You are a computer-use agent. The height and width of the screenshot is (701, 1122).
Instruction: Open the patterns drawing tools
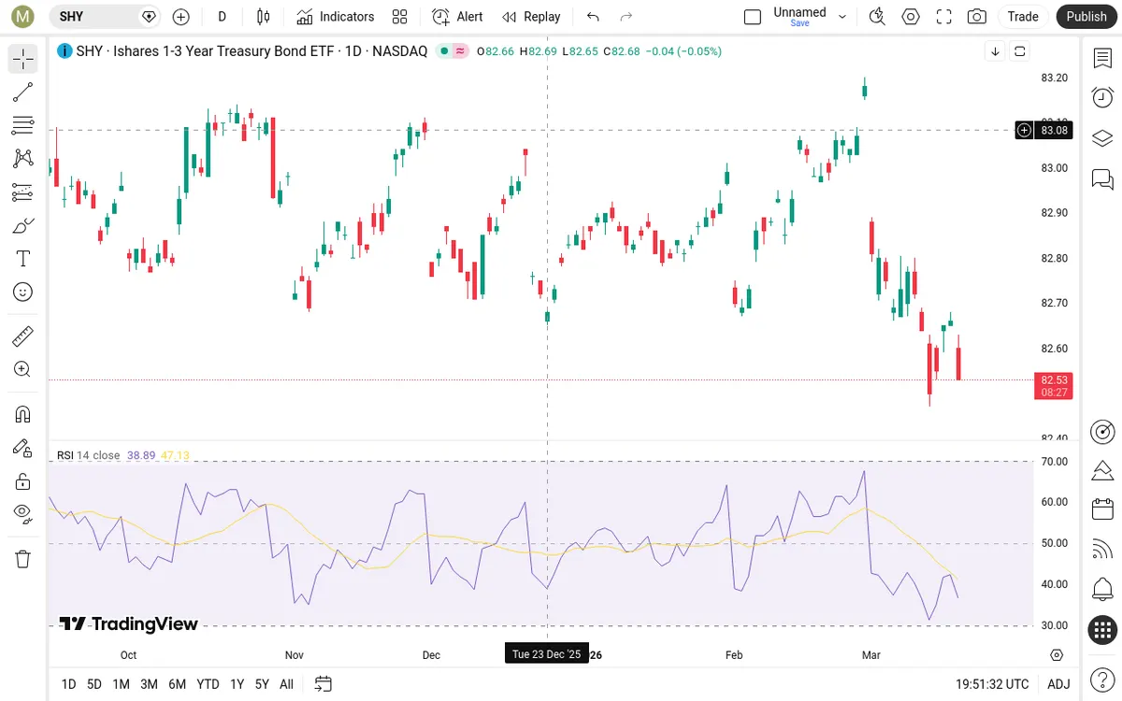pyautogui.click(x=23, y=158)
